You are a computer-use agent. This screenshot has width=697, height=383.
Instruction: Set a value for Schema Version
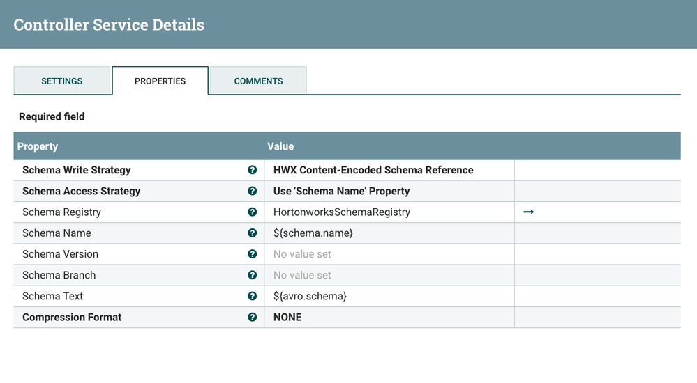pos(303,254)
